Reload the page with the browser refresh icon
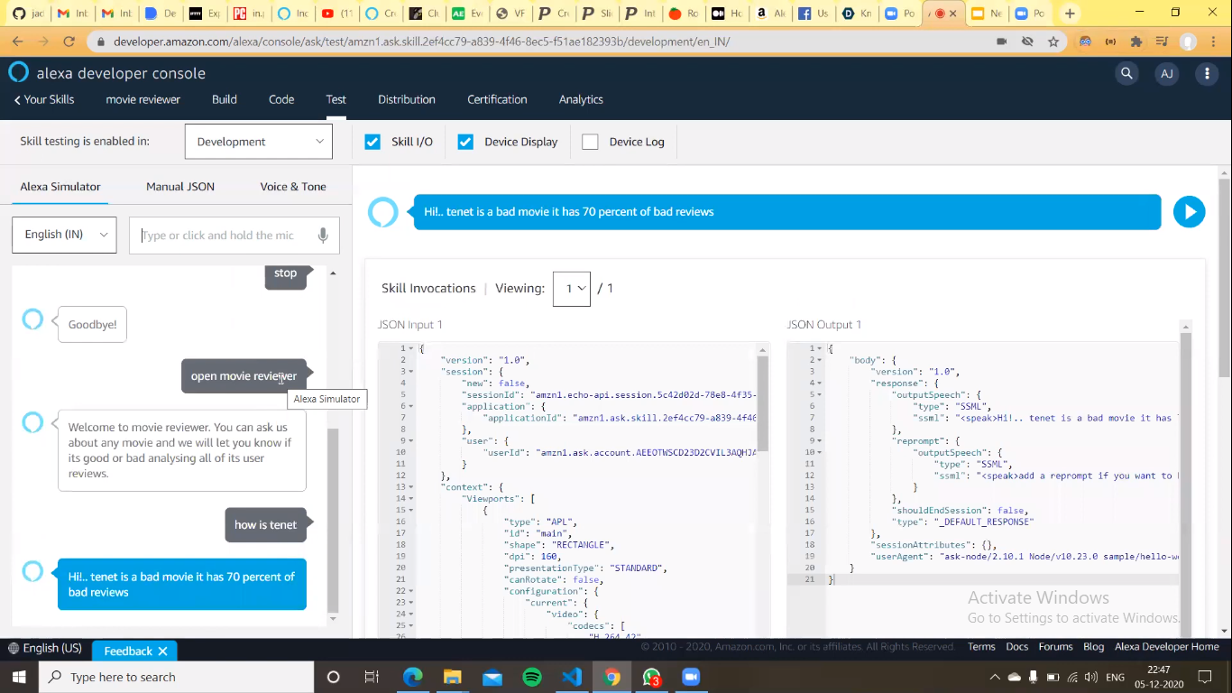 tap(69, 42)
